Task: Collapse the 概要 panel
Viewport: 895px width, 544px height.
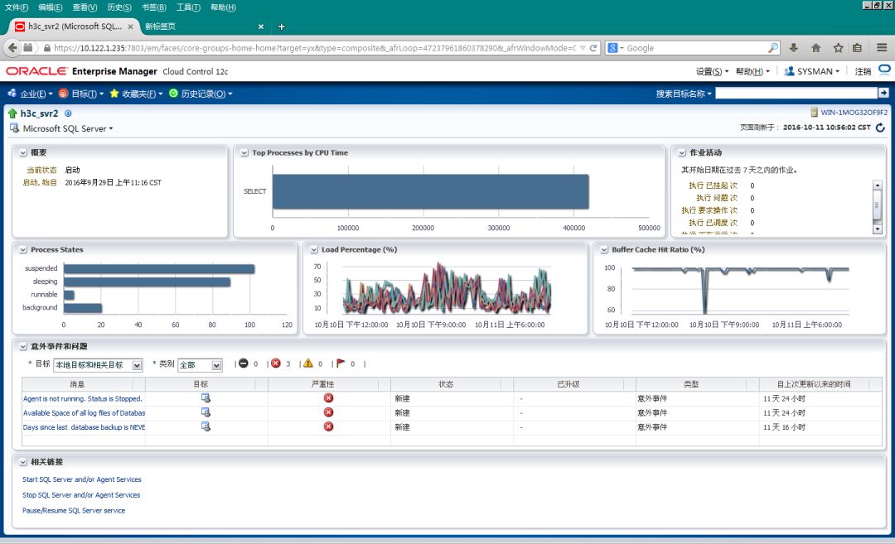Action: pyautogui.click(x=22, y=153)
